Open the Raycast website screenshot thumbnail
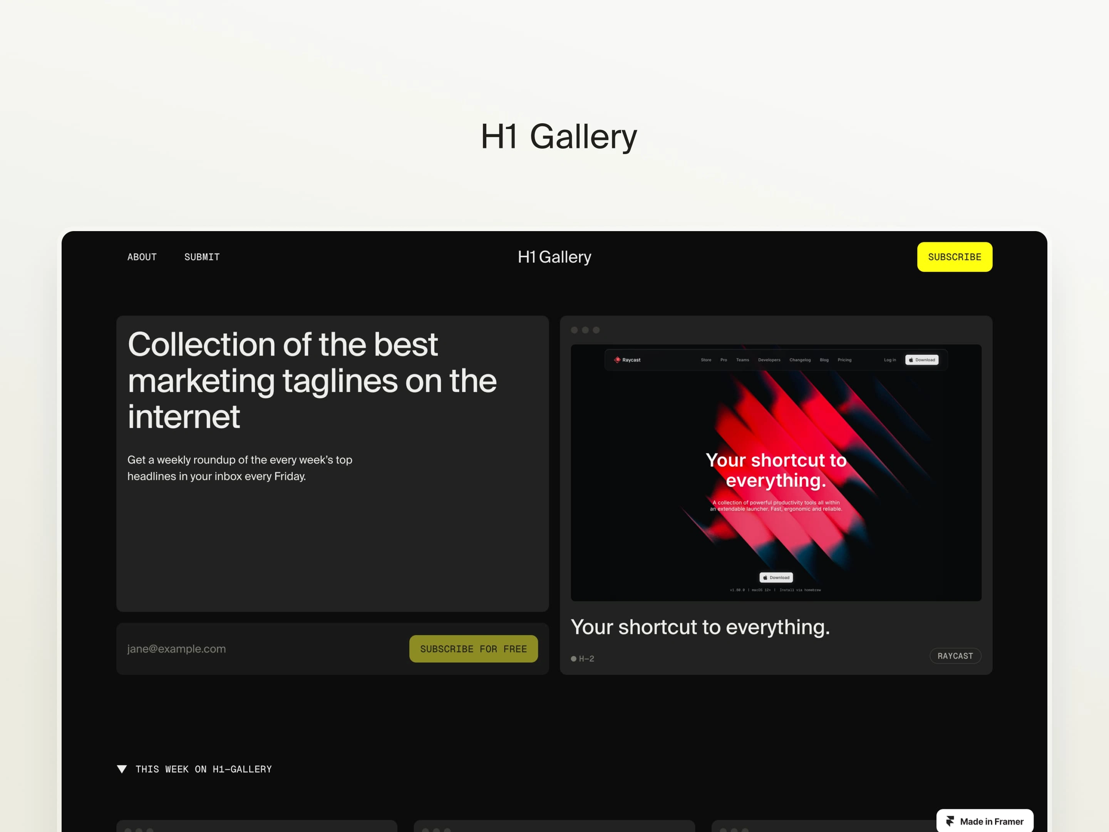Viewport: 1109px width, 832px height. [776, 472]
